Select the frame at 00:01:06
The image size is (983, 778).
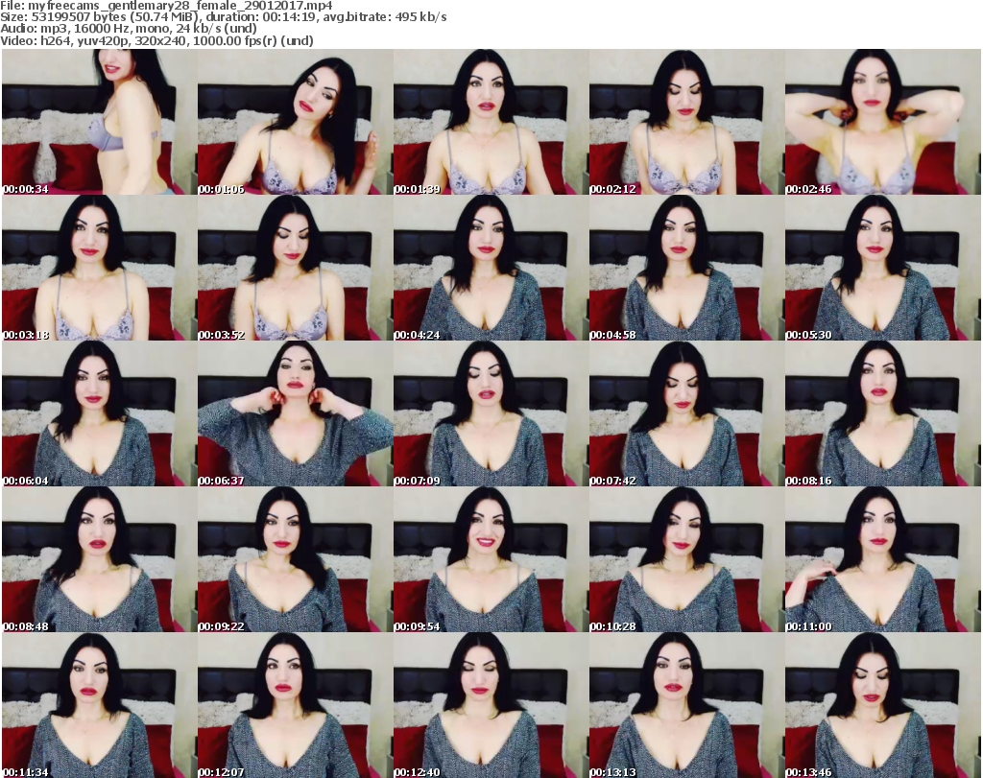coord(295,122)
